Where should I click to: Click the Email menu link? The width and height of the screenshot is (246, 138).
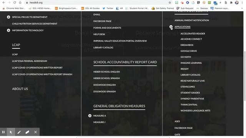click(96, 15)
